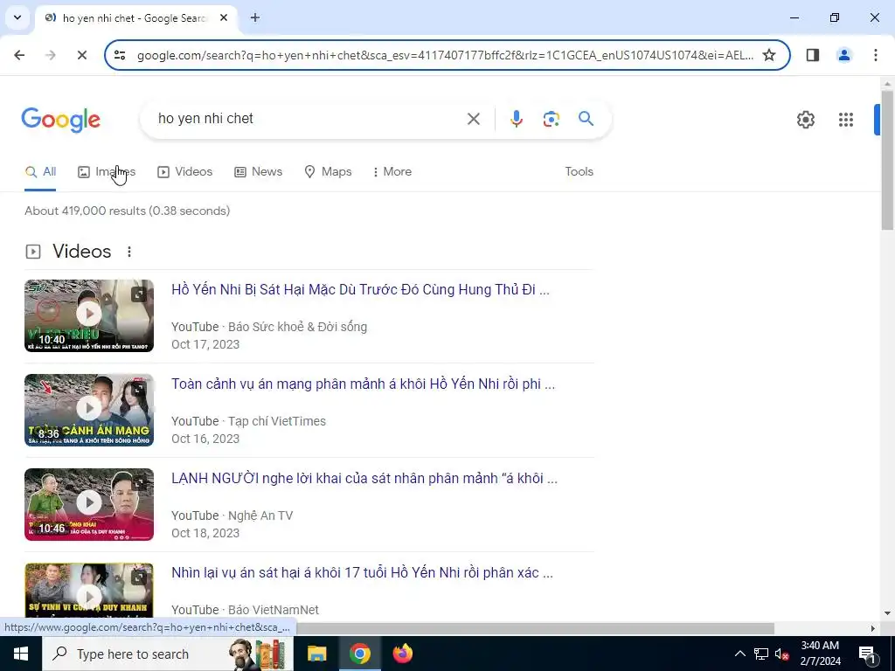Click the Chrome taskbar icon

click(359, 654)
